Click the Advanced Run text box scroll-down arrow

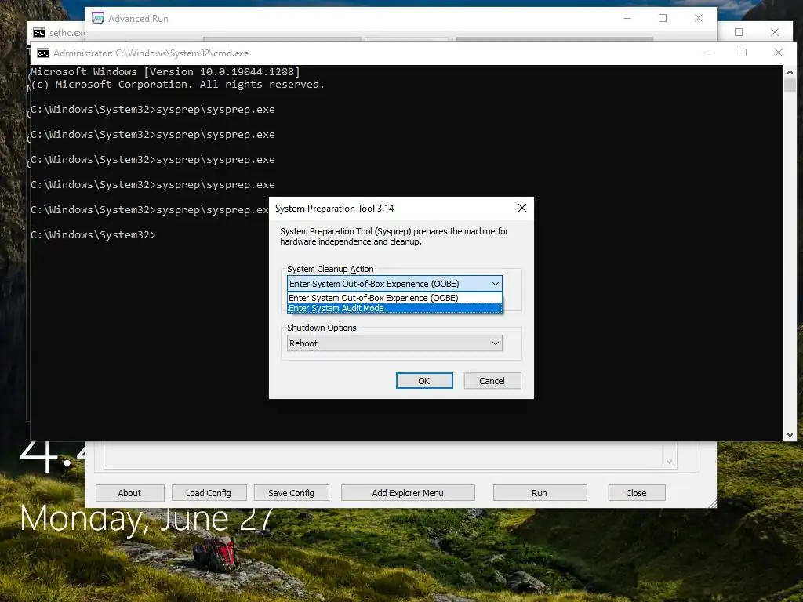[x=669, y=462]
